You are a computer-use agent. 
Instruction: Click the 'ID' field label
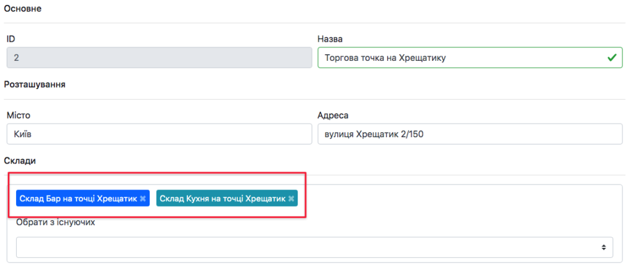tap(11, 39)
